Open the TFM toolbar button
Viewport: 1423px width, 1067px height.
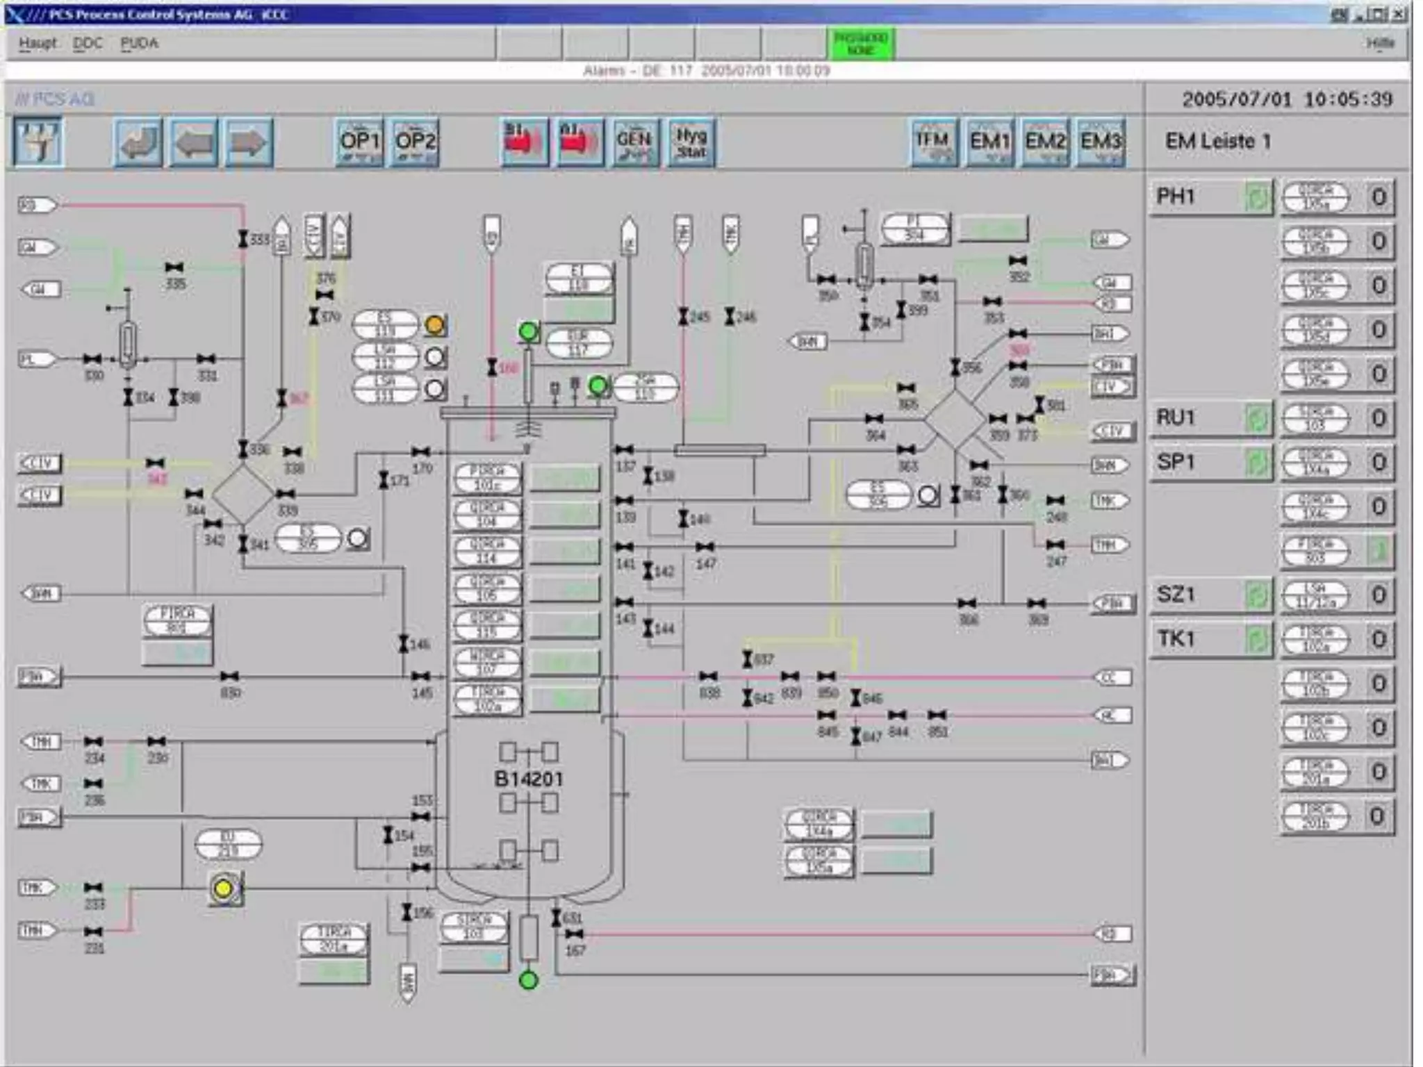coord(933,142)
